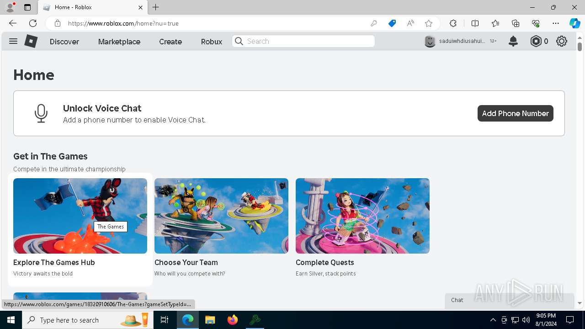Open Browser essentials heart icon

tap(536, 23)
